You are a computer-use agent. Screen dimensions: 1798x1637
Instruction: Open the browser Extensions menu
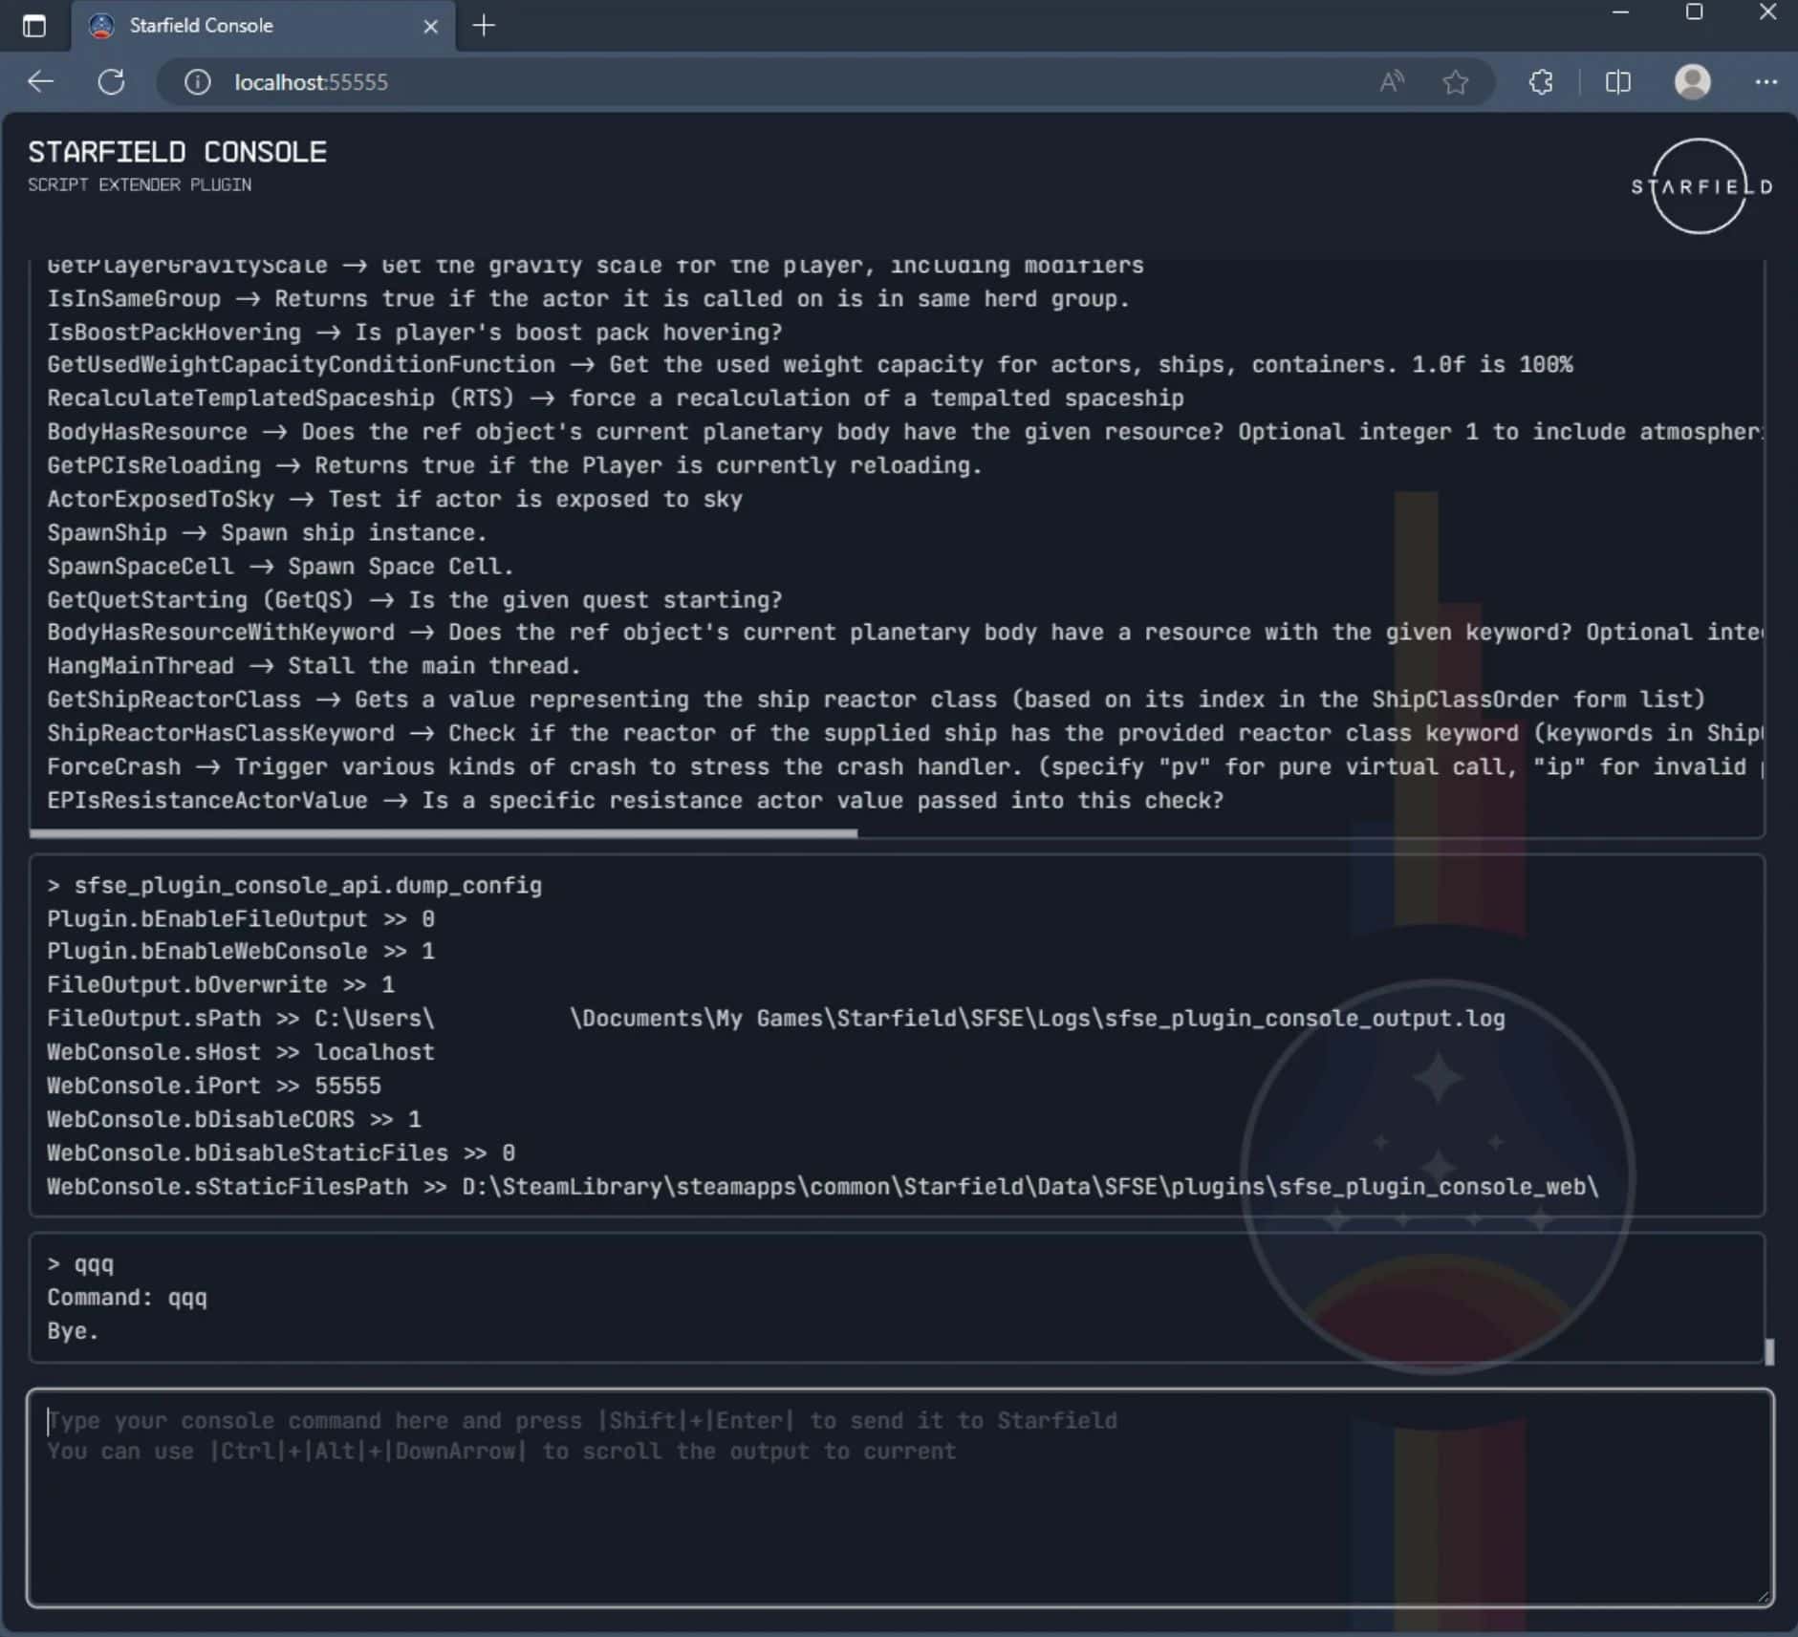pos(1541,82)
